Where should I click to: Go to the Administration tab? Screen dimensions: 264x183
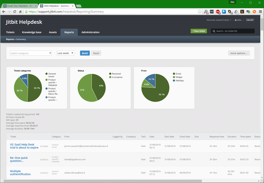click(x=90, y=32)
